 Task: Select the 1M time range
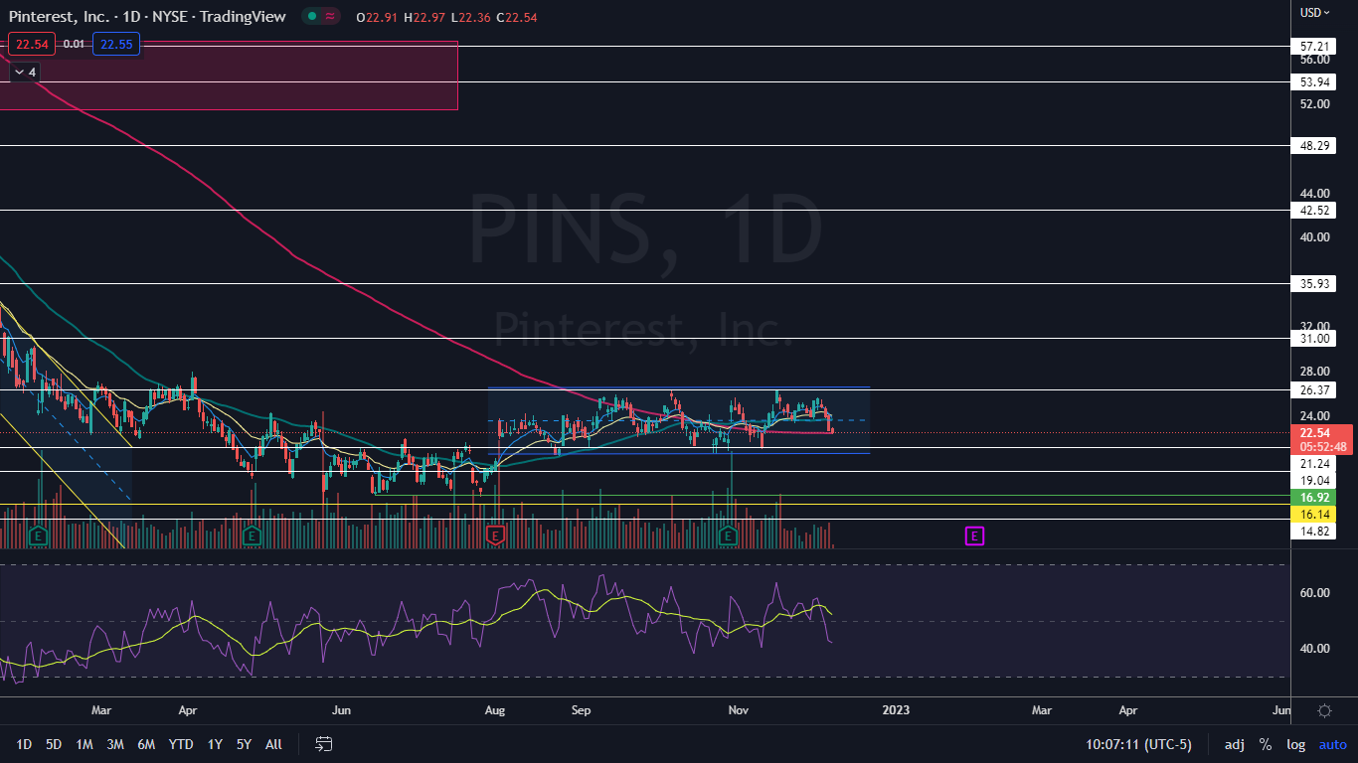[85, 744]
